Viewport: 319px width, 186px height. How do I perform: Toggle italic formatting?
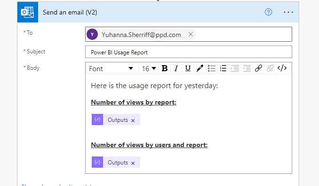click(x=176, y=68)
